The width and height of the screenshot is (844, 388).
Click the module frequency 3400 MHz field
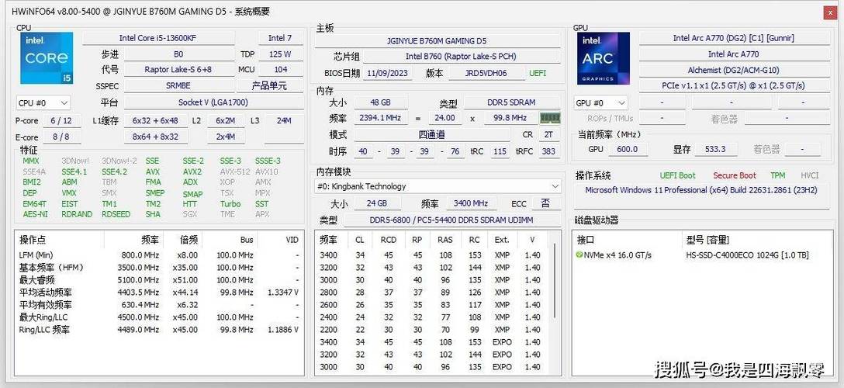(x=471, y=203)
